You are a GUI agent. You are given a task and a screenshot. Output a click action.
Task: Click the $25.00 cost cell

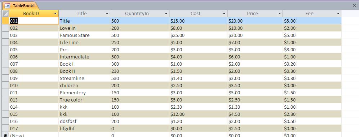(x=198, y=36)
